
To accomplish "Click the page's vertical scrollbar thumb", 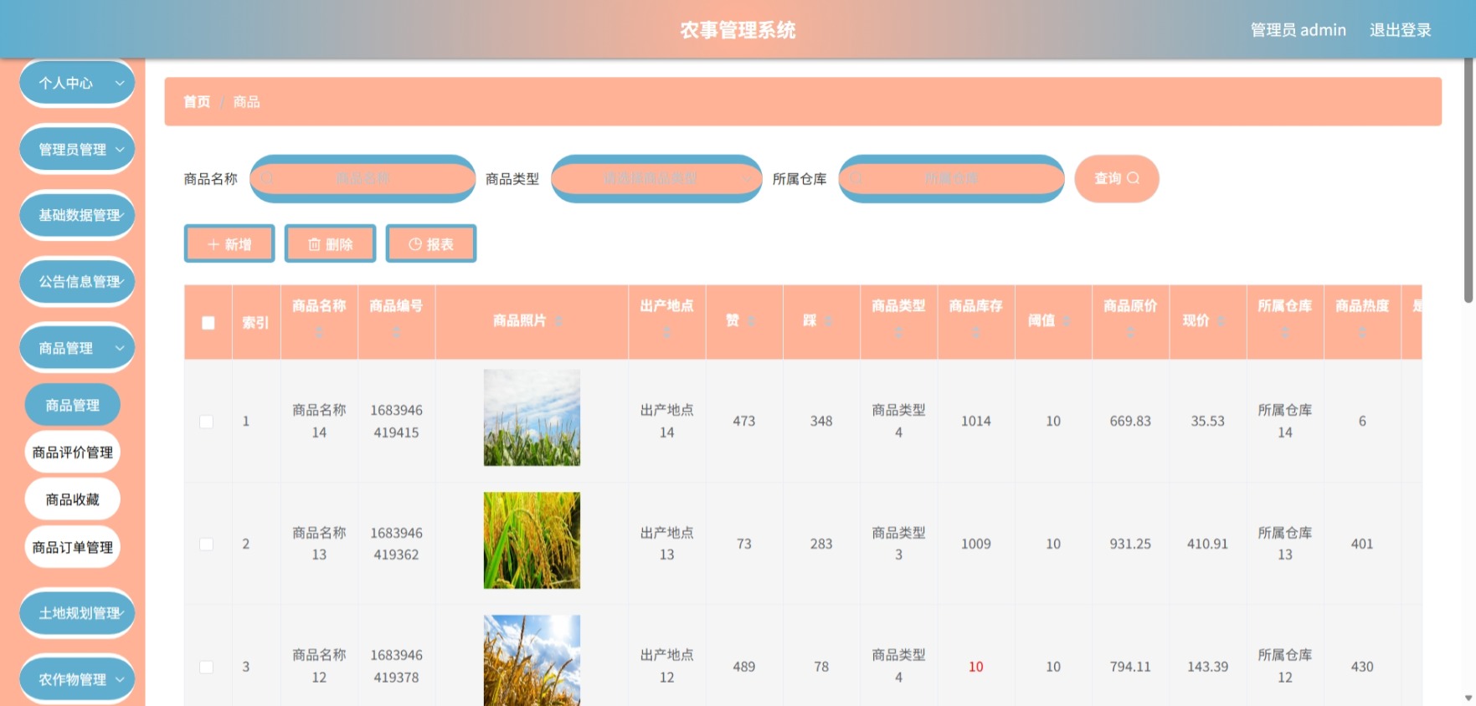I will point(1468,180).
